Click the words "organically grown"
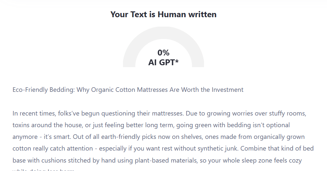 (x=279, y=137)
